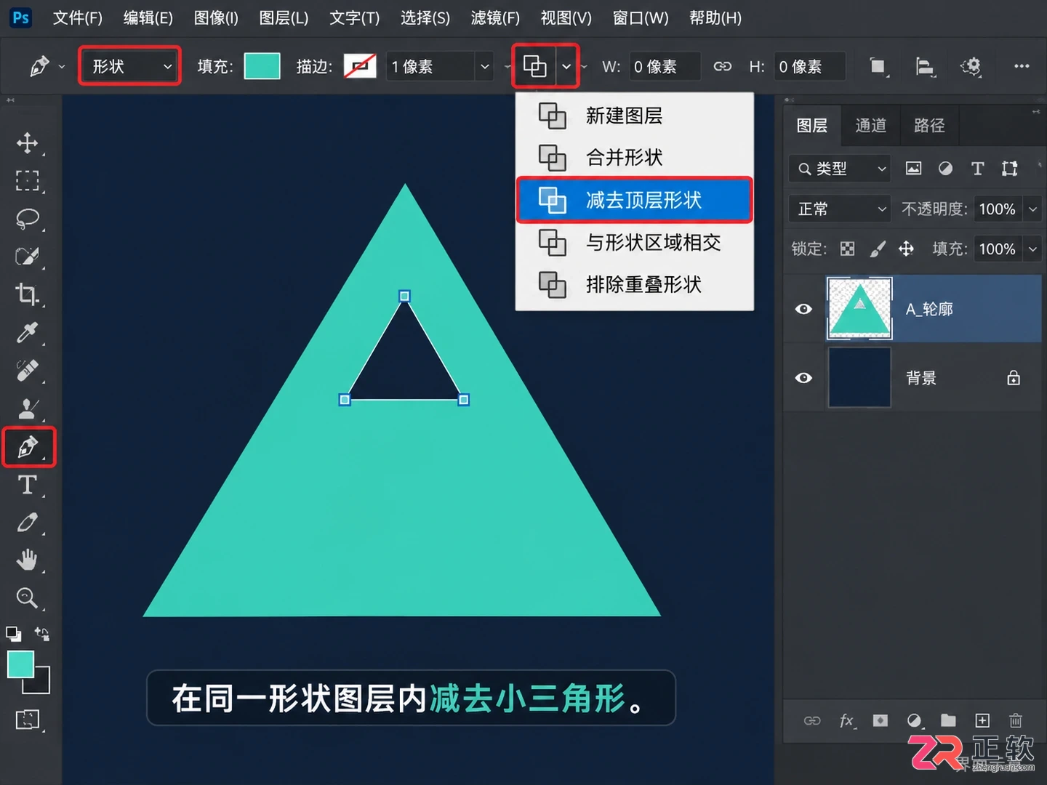
Task: Click the add layer mask icon
Action: point(880,720)
